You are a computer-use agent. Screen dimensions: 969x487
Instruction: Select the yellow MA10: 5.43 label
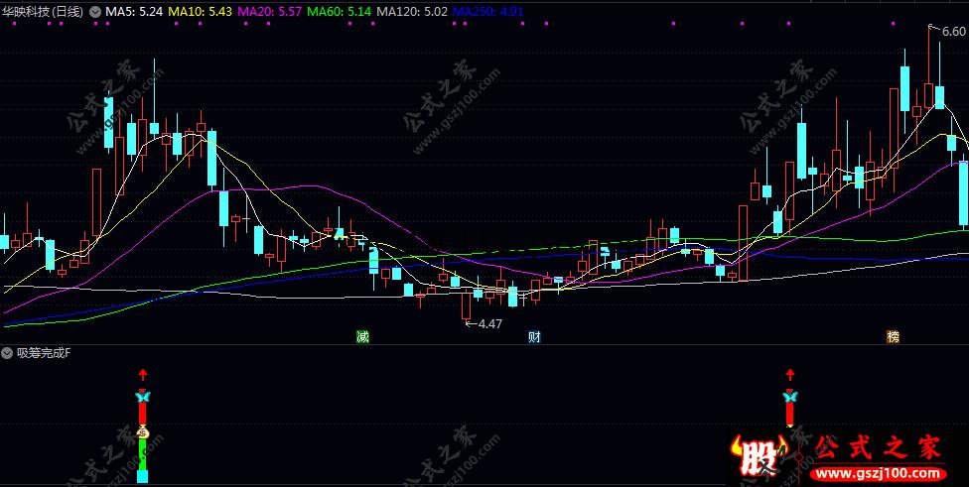tap(200, 11)
